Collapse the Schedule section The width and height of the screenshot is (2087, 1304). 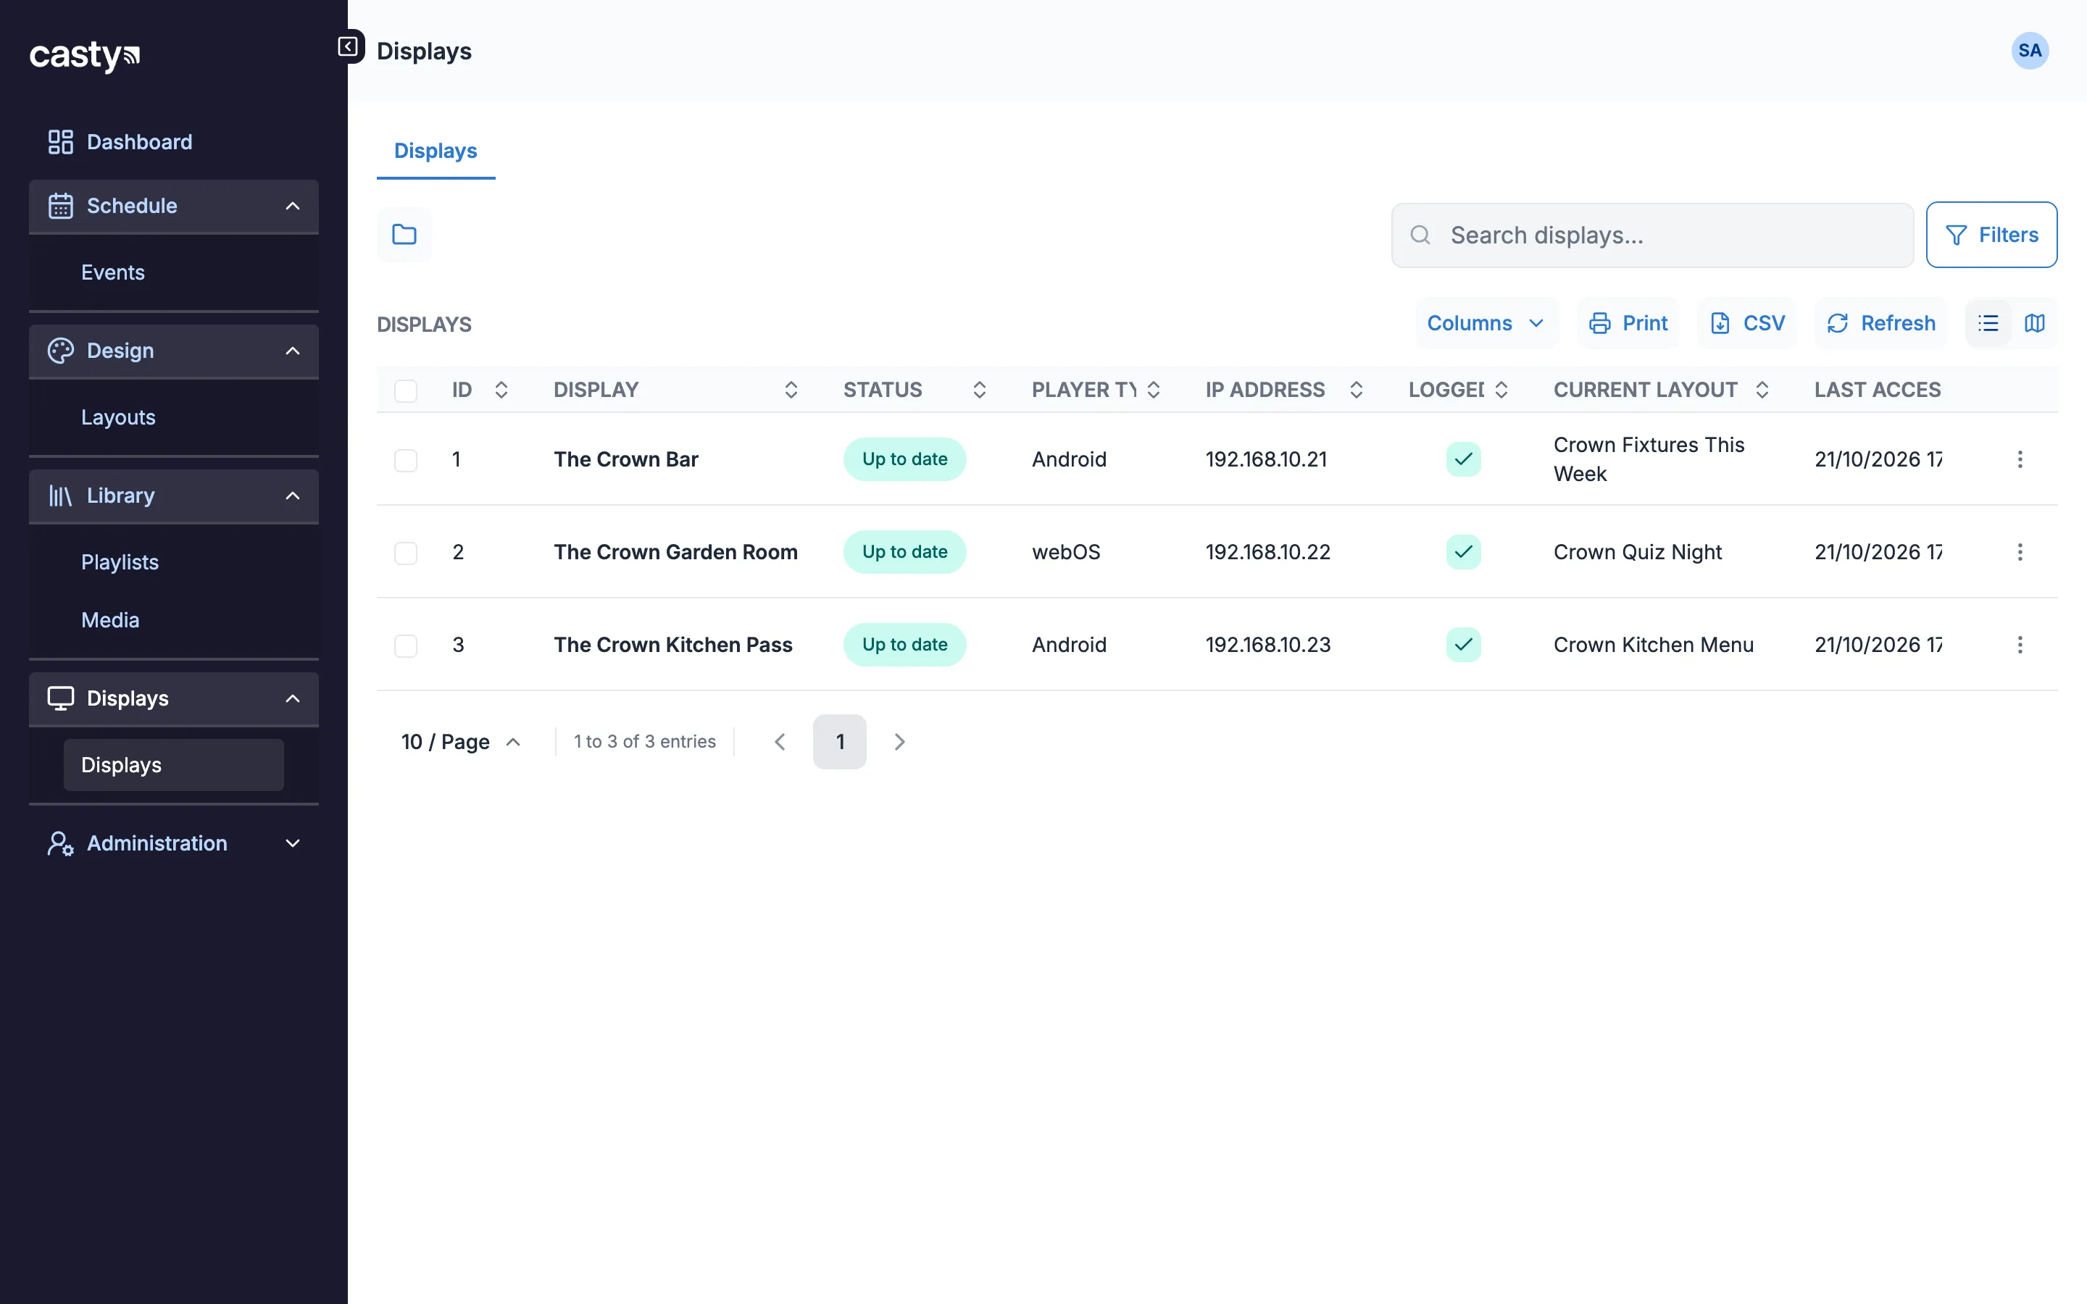coord(173,206)
